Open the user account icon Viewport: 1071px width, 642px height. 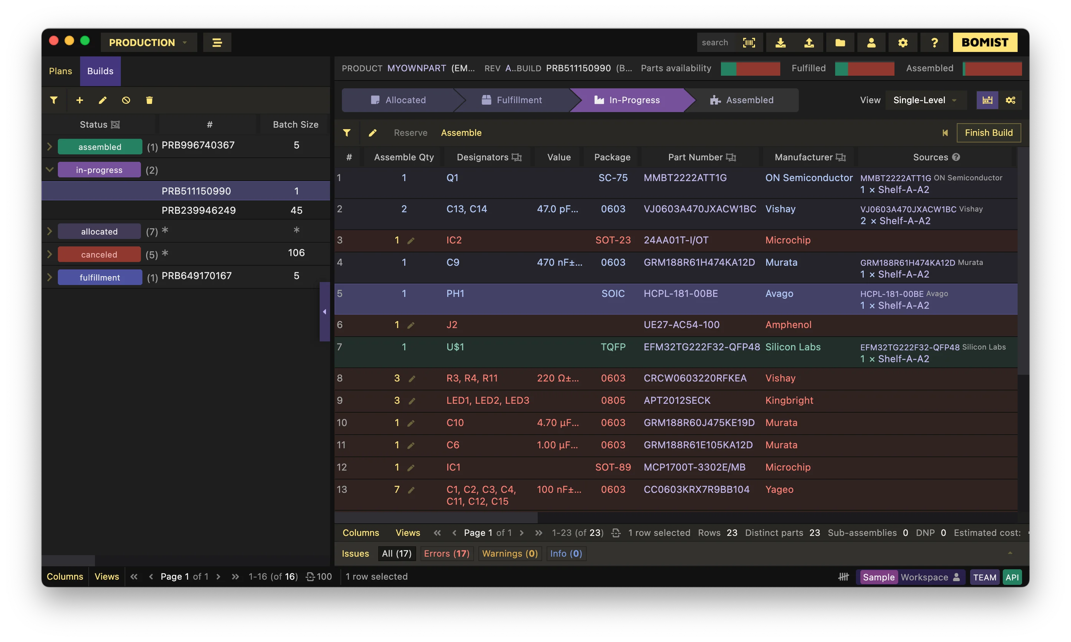(871, 42)
